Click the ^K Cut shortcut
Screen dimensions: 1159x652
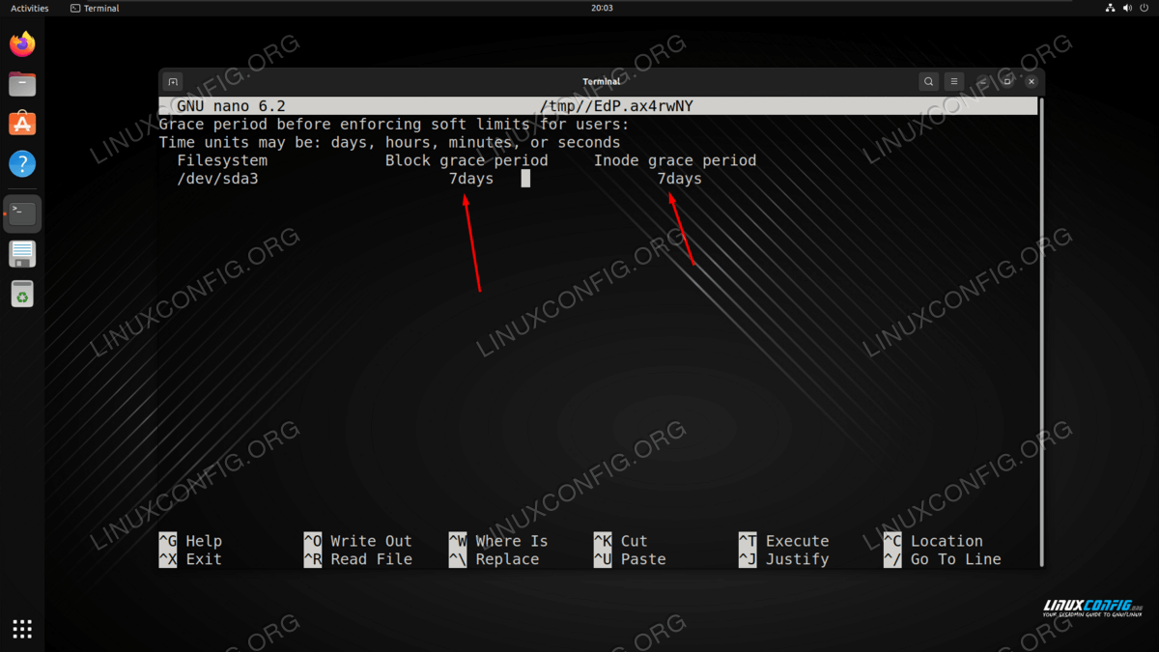(621, 541)
